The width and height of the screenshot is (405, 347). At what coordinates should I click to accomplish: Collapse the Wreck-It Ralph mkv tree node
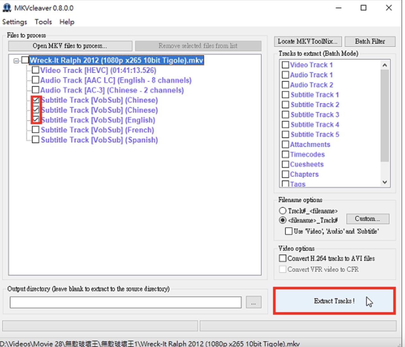click(x=16, y=60)
